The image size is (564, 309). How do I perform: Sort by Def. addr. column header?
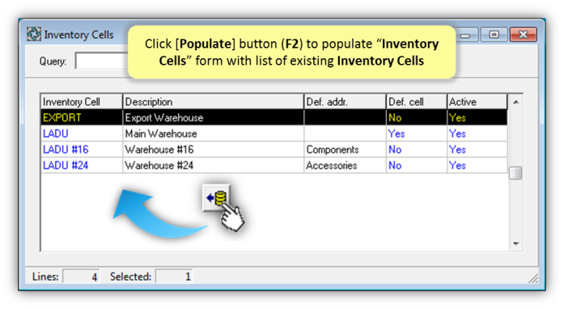pos(345,102)
